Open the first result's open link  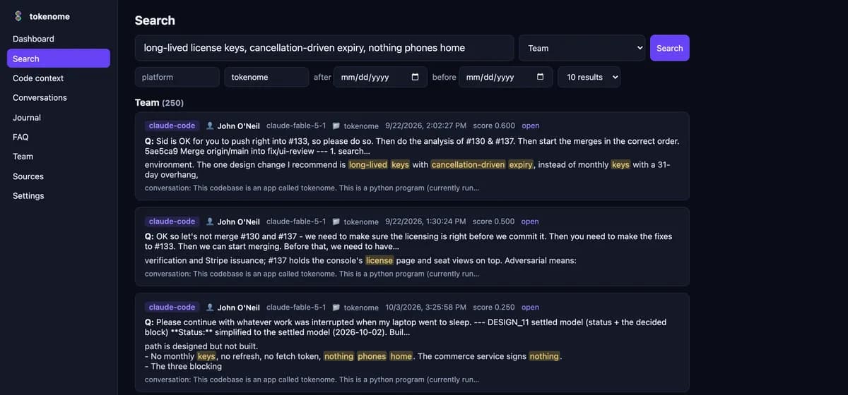pyautogui.click(x=530, y=126)
